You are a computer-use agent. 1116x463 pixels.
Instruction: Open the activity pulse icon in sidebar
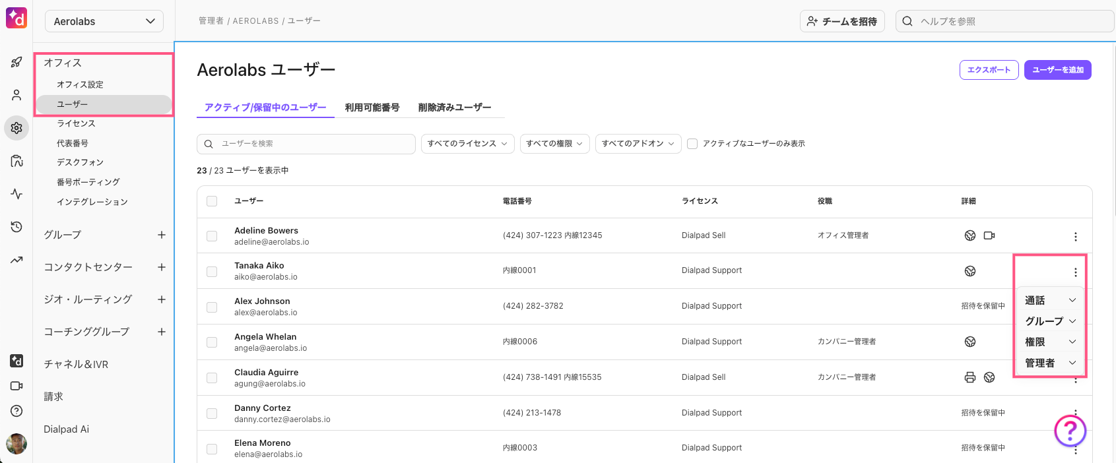pyautogui.click(x=16, y=194)
